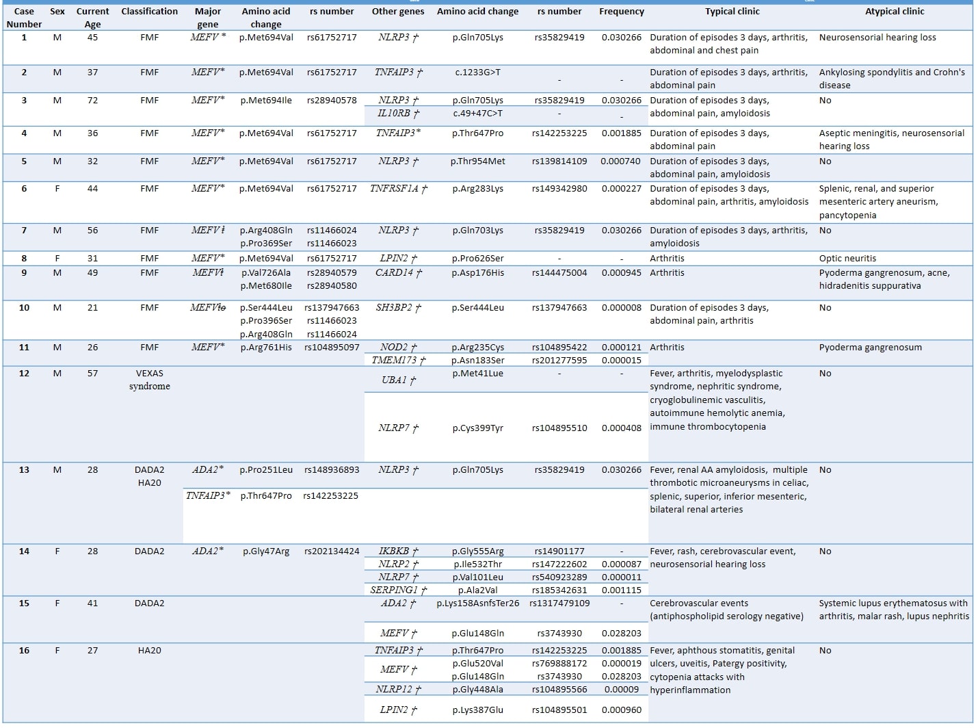The height and width of the screenshot is (728, 978).
Task: Select the "Classification" column header
Action: point(149,12)
